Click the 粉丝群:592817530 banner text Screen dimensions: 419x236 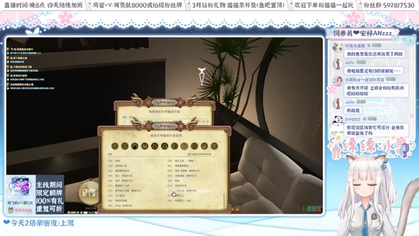(x=389, y=5)
